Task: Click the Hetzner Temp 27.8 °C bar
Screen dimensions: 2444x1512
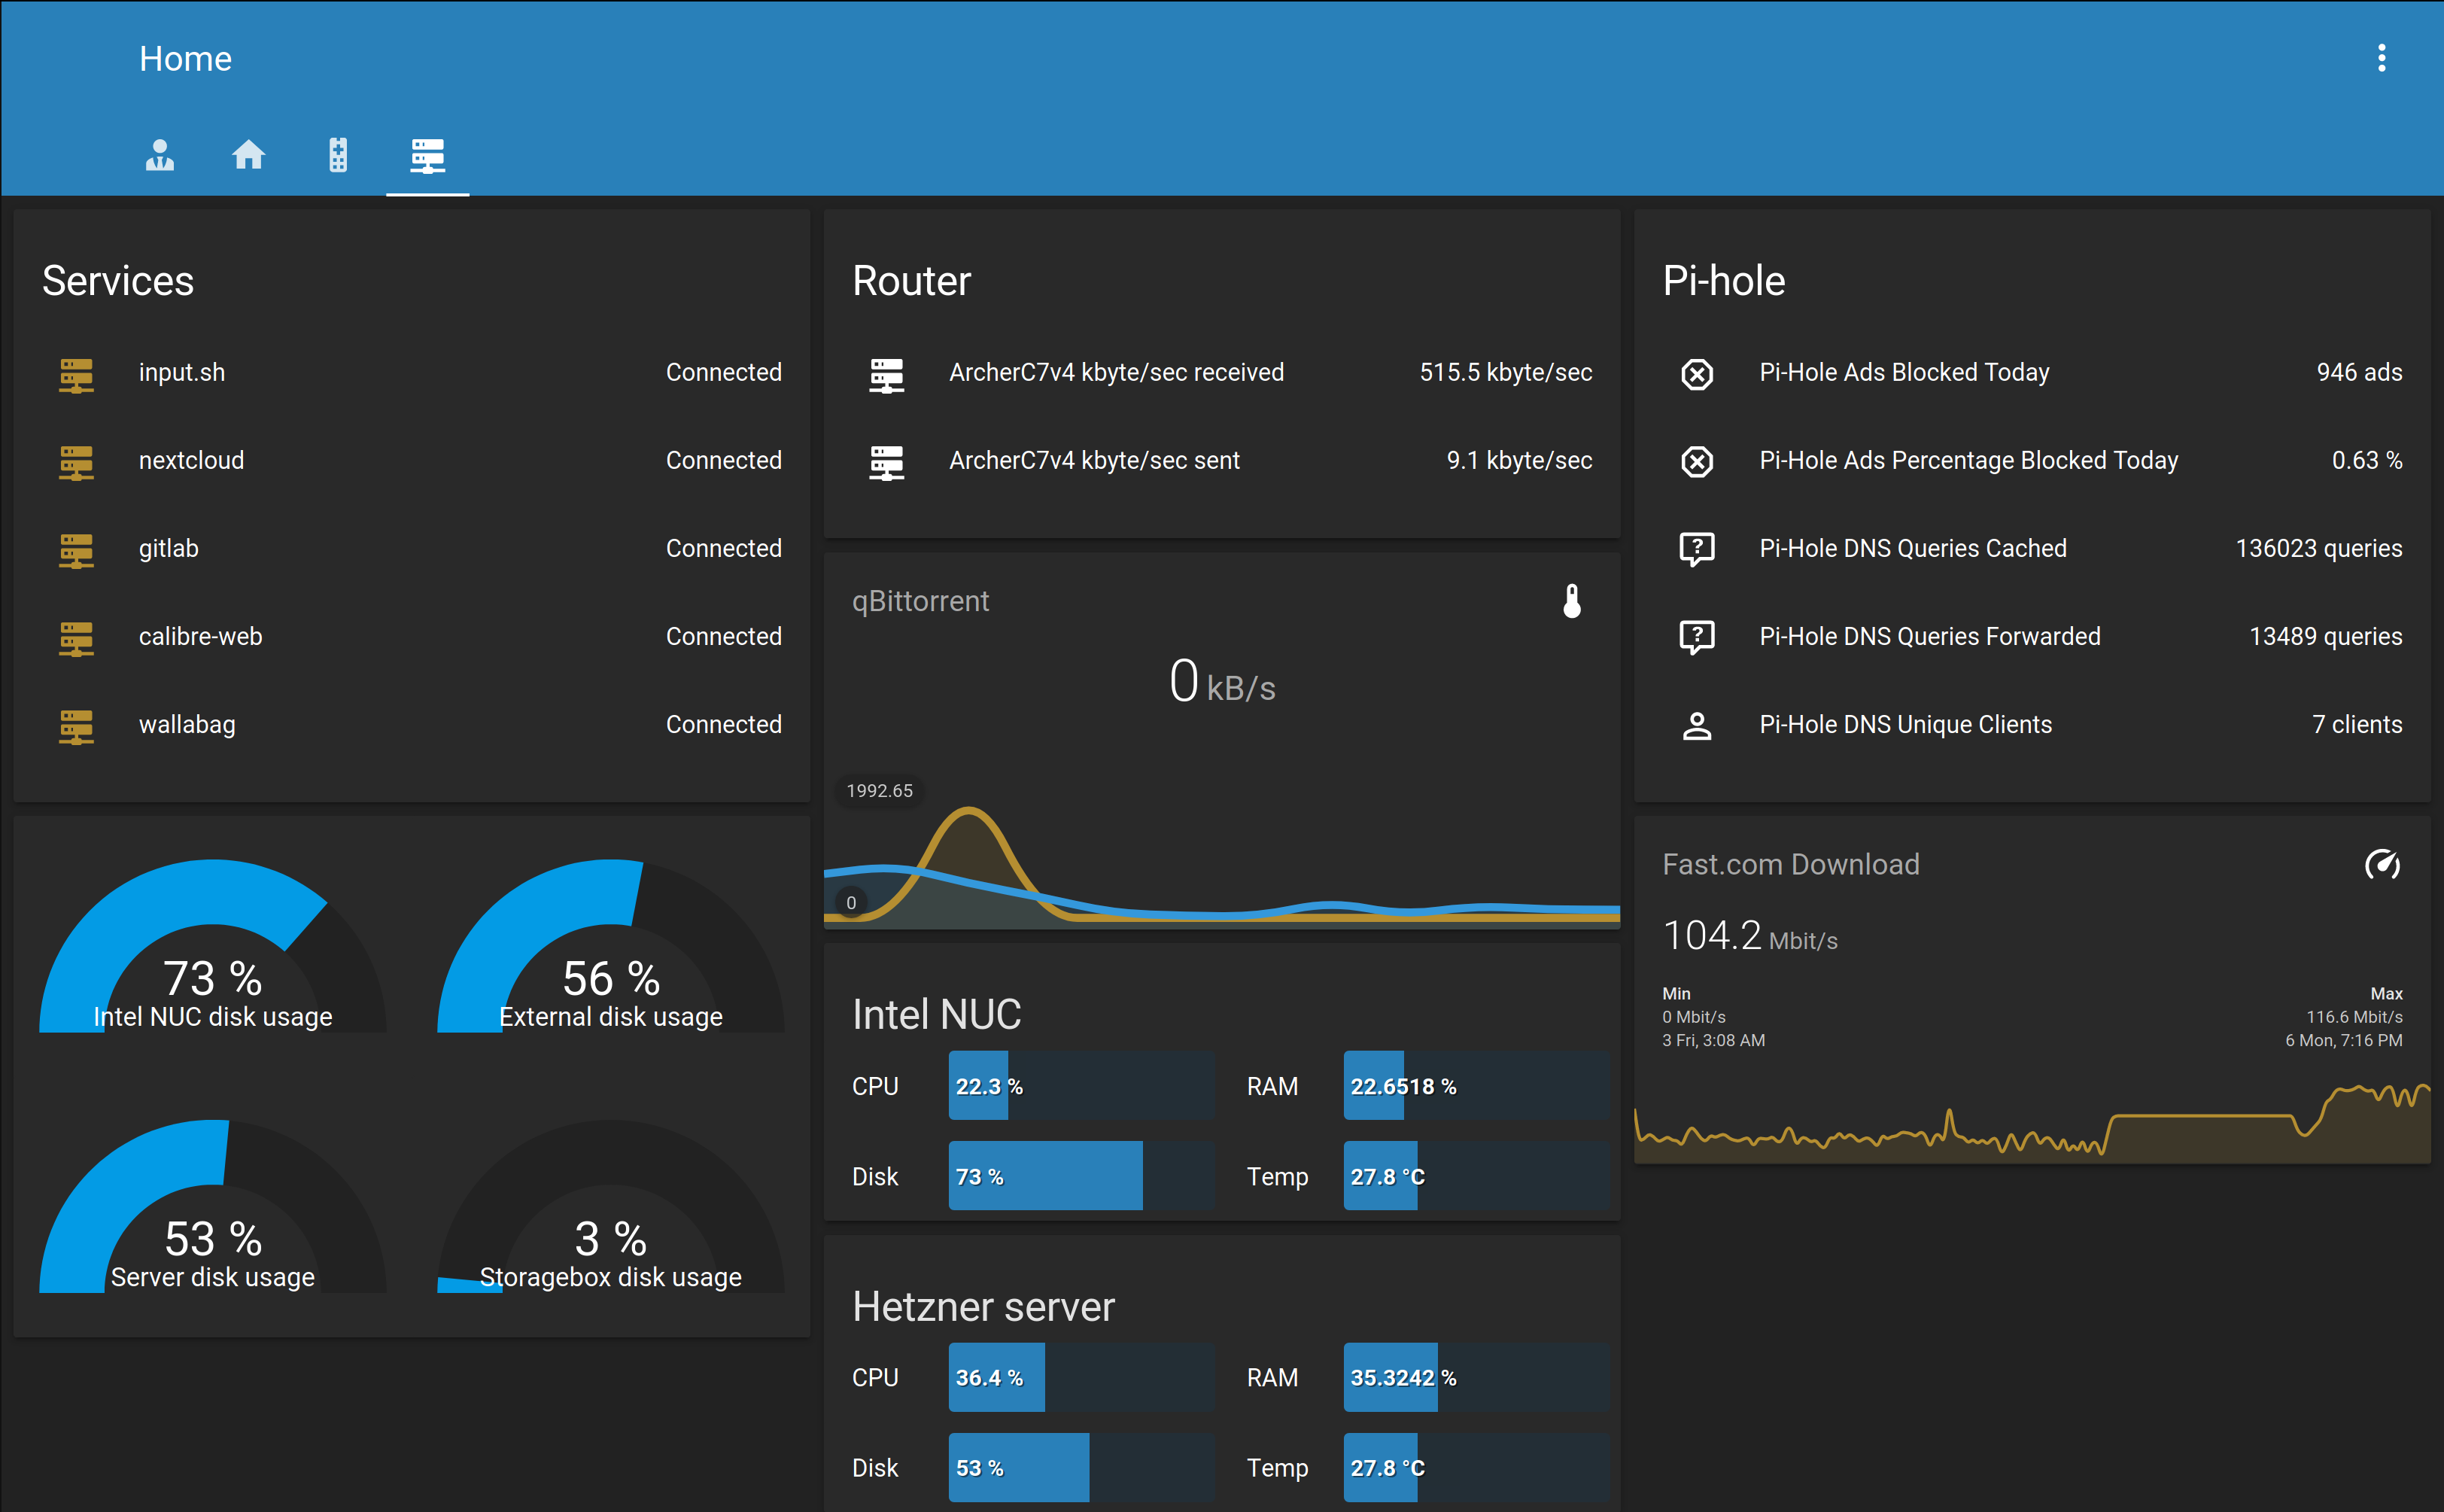Action: click(x=1476, y=1467)
